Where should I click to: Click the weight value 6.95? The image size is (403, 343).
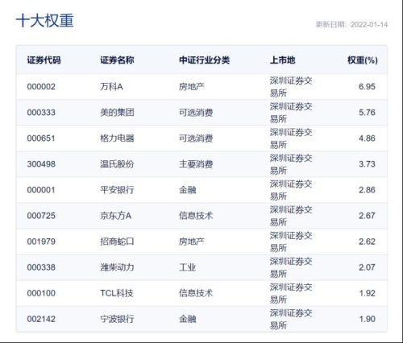click(x=367, y=87)
